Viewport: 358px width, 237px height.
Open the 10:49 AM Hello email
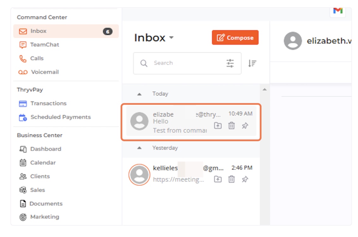coord(191,121)
